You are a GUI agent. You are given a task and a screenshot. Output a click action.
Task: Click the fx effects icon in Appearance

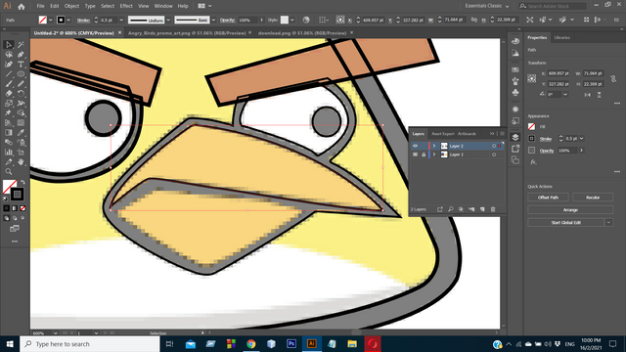pos(533,162)
